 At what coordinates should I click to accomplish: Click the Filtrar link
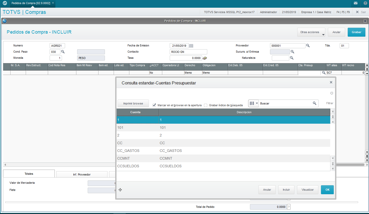tap(330, 103)
